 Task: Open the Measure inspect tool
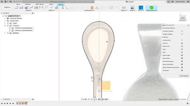124,8
